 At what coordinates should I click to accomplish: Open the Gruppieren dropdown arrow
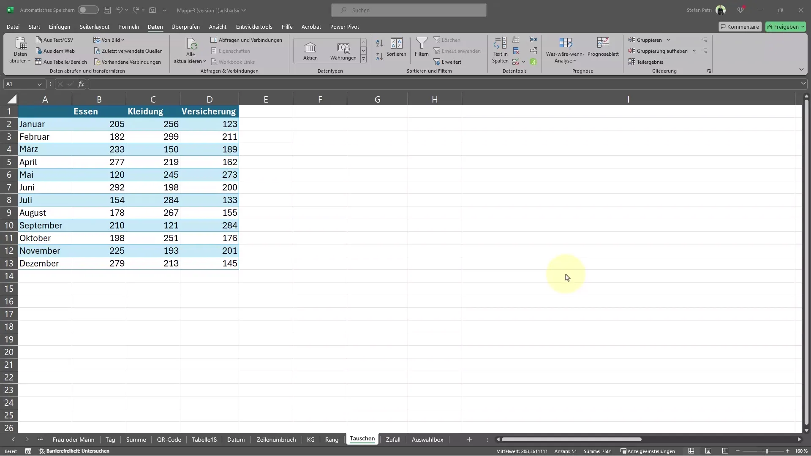pos(668,40)
